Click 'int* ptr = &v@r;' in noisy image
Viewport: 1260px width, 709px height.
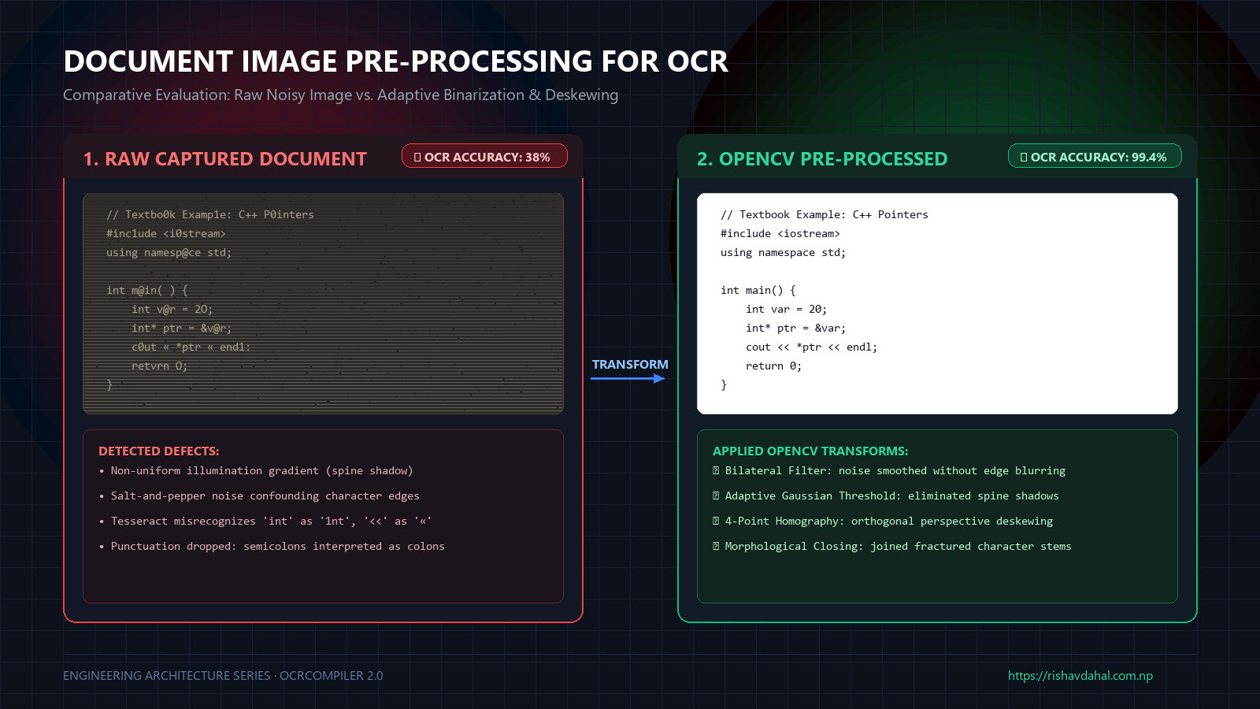182,328
